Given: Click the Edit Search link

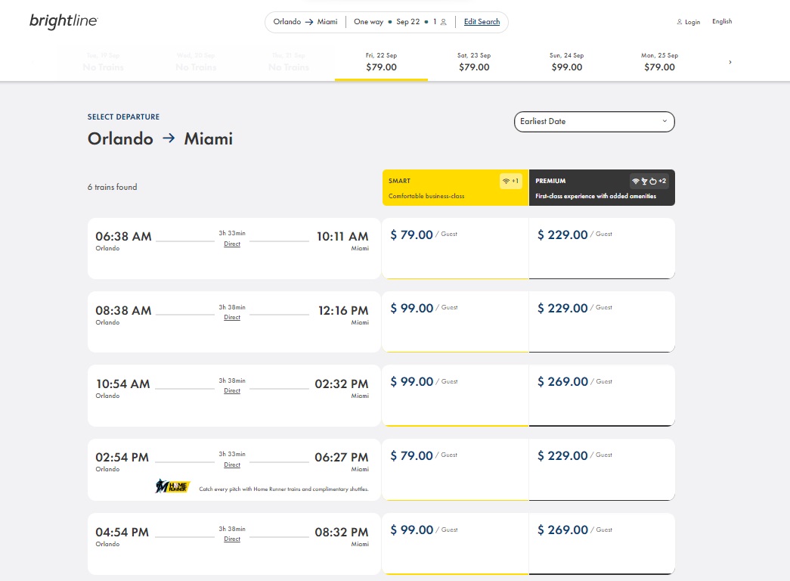Looking at the screenshot, I should (x=482, y=22).
